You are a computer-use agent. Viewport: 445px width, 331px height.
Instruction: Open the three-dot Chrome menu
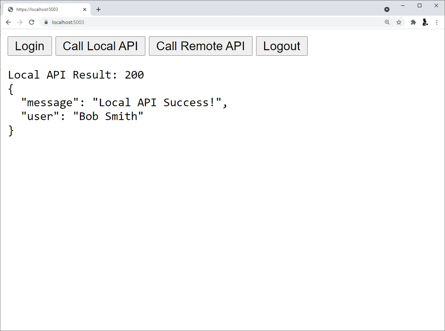coord(437,22)
